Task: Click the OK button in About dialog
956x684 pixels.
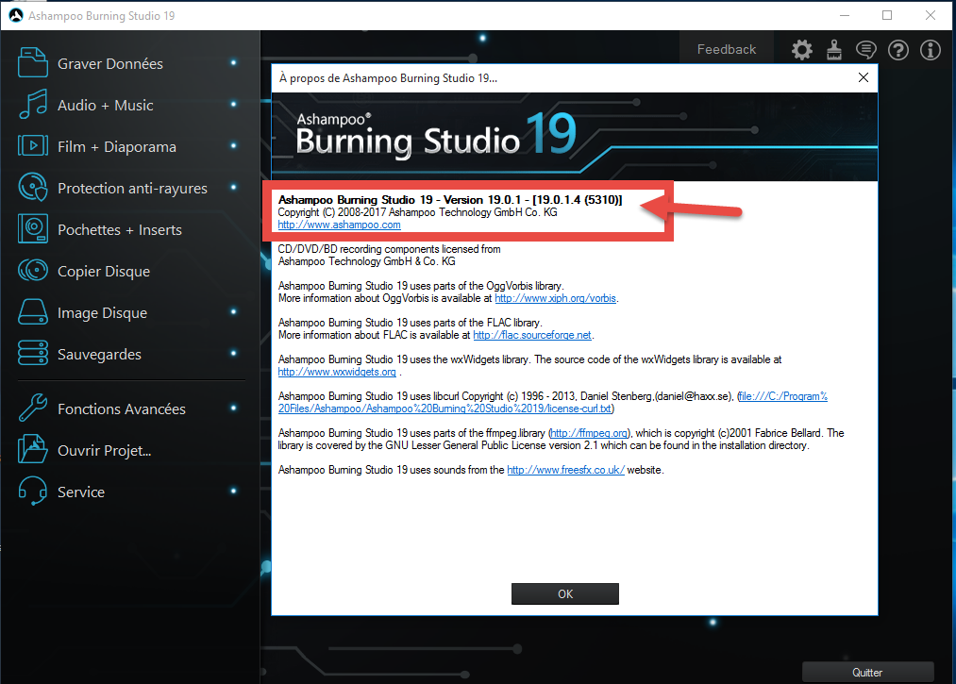Action: [564, 593]
